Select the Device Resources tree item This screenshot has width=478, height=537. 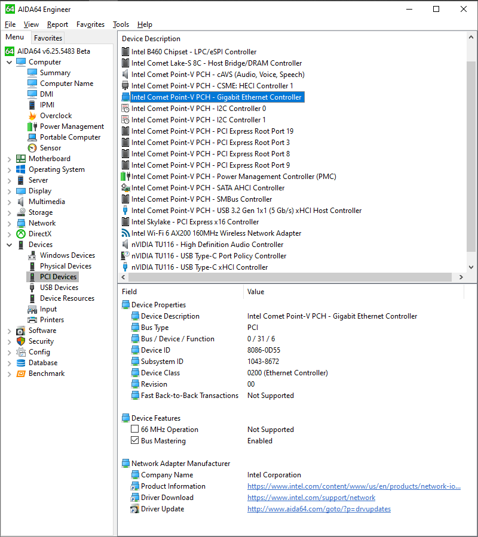click(x=67, y=298)
